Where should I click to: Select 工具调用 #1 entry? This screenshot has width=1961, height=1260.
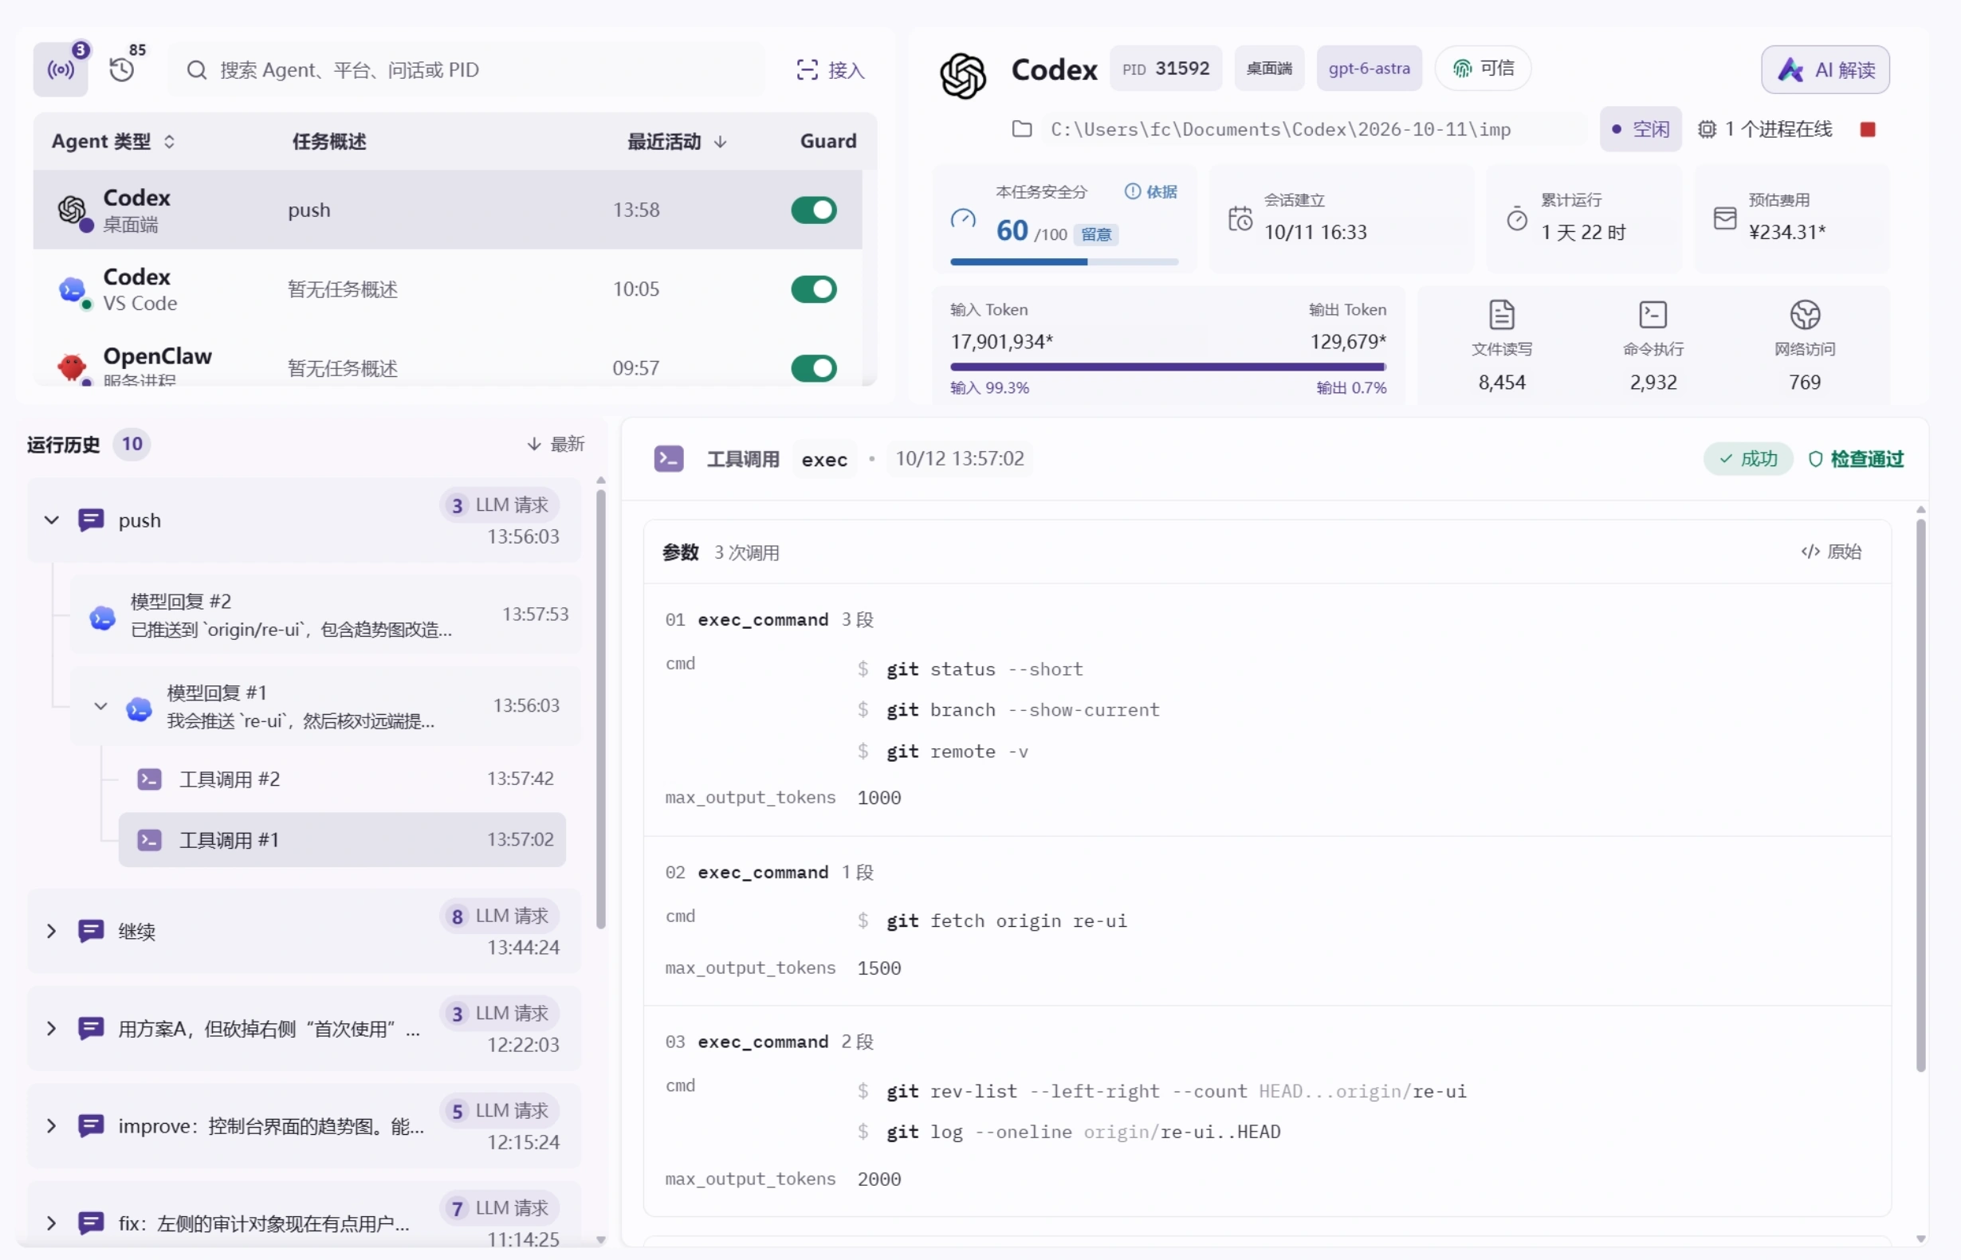click(x=342, y=839)
